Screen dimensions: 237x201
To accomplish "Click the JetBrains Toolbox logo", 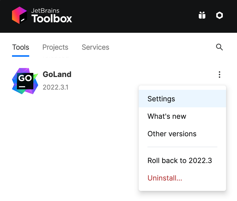I will coord(42,16).
